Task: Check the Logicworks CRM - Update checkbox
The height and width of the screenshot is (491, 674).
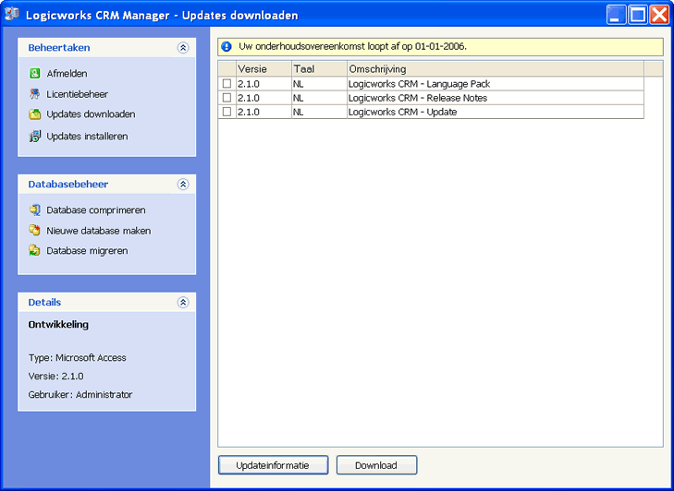Action: [x=227, y=112]
